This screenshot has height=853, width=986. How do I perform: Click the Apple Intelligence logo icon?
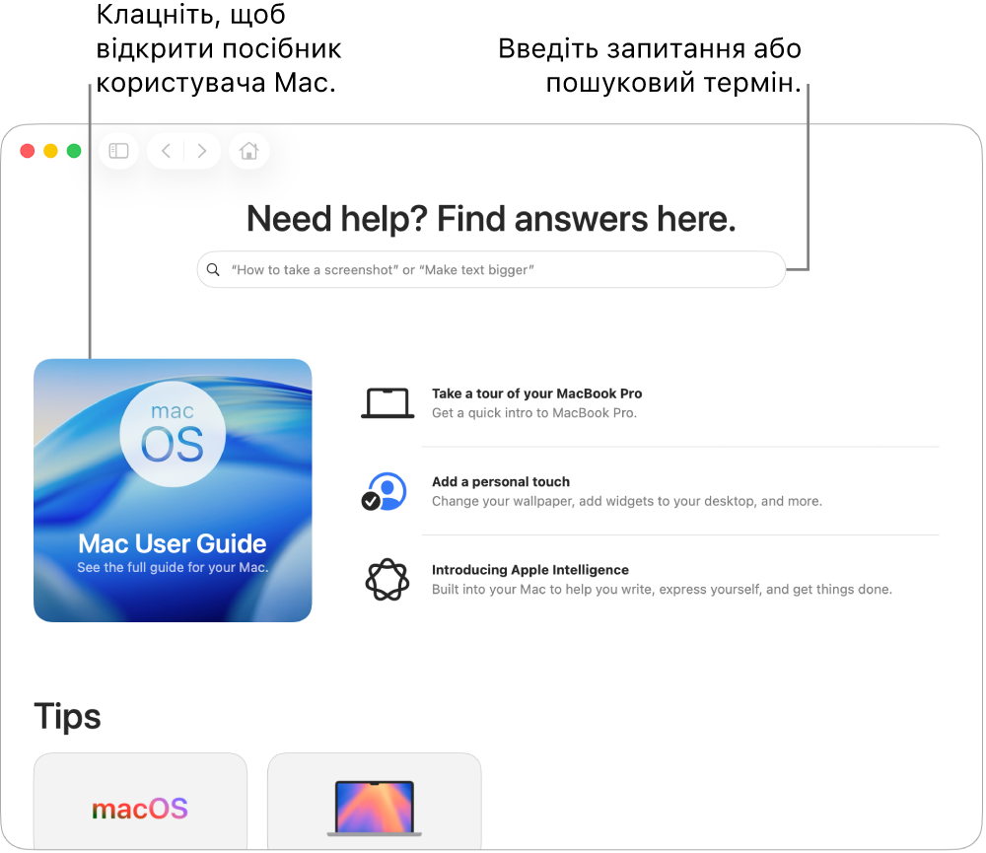[387, 580]
